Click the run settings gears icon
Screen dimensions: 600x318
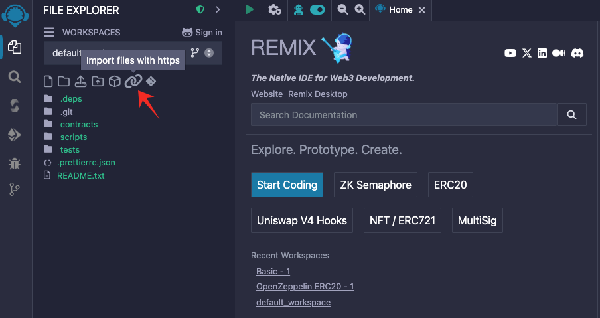[274, 9]
